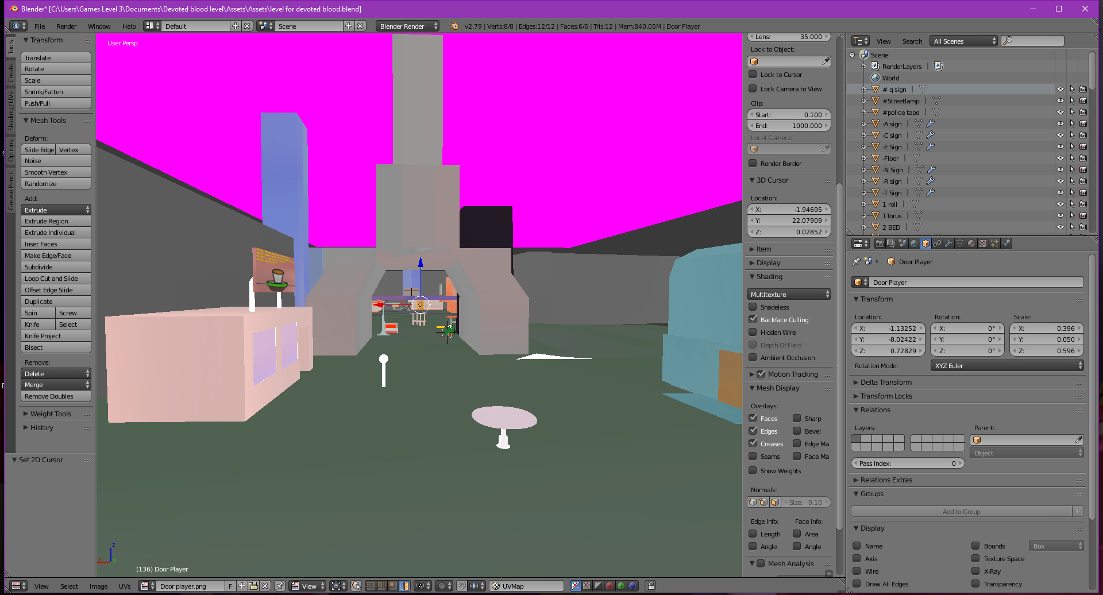
Task: Disable the Backface Culling checkbox
Action: (753, 319)
